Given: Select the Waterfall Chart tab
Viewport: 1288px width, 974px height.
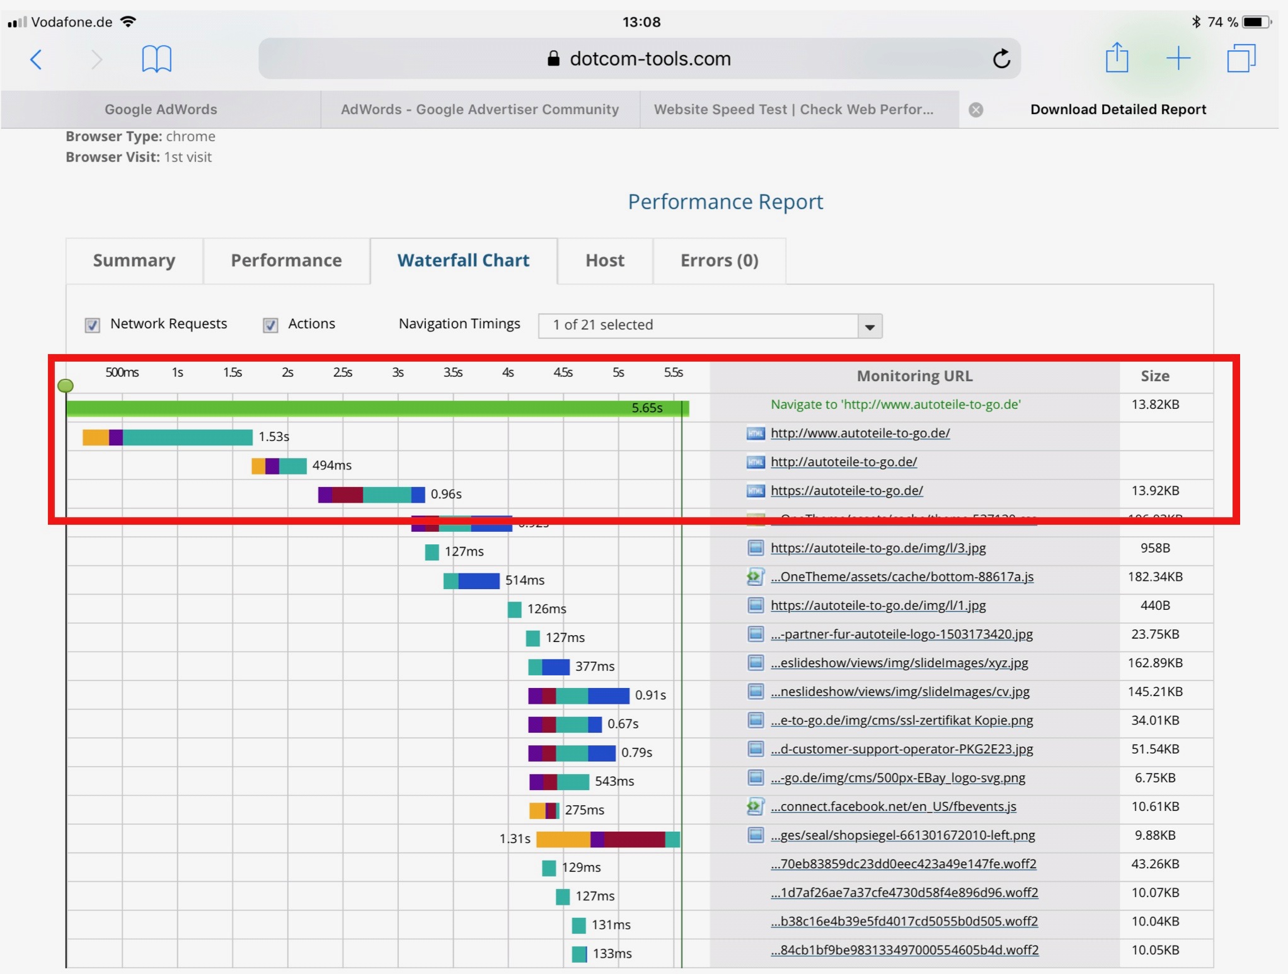Looking at the screenshot, I should point(463,261).
